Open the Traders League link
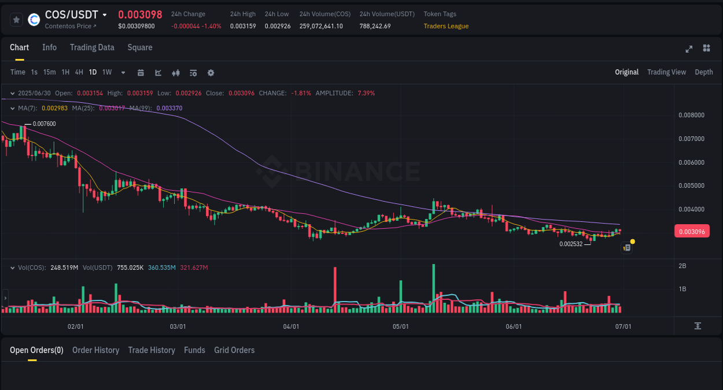The height and width of the screenshot is (390, 723). click(446, 26)
